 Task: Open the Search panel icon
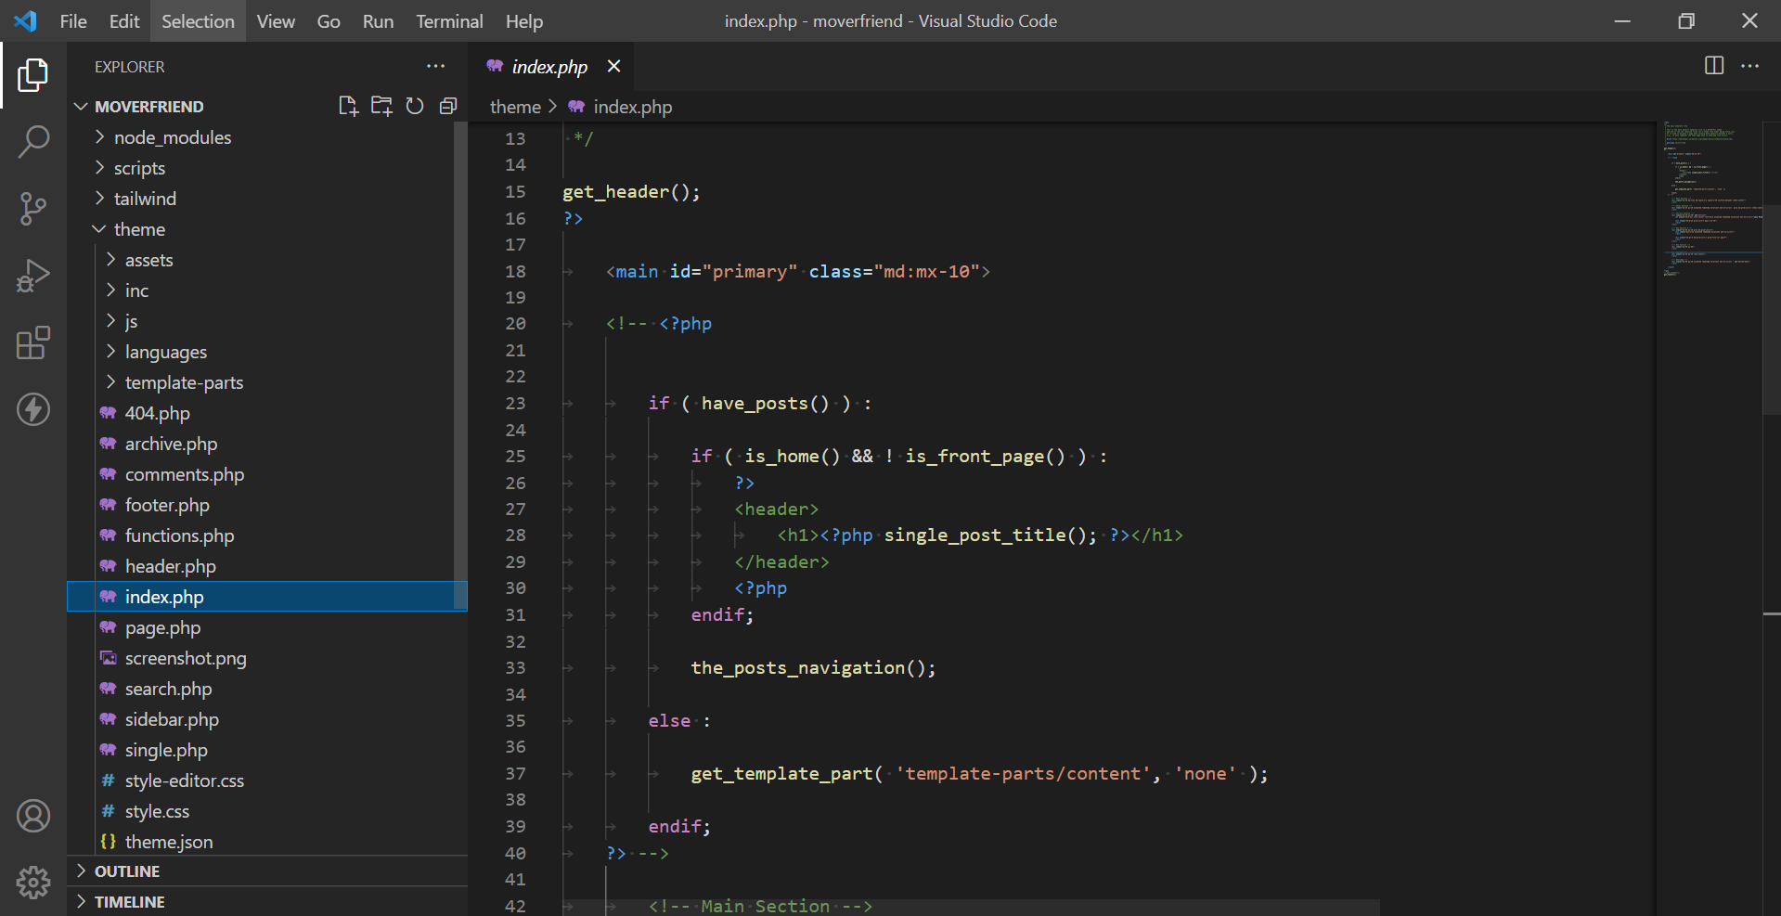click(33, 141)
